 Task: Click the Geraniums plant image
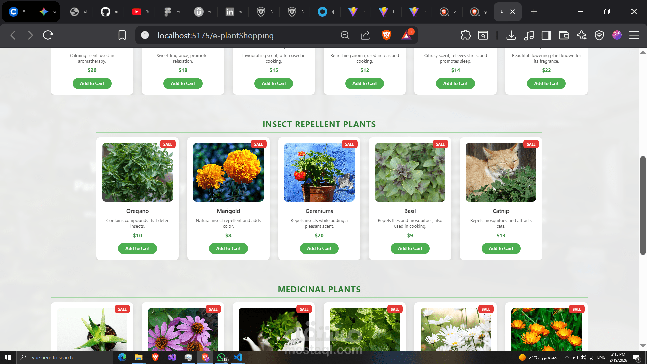pos(319,172)
